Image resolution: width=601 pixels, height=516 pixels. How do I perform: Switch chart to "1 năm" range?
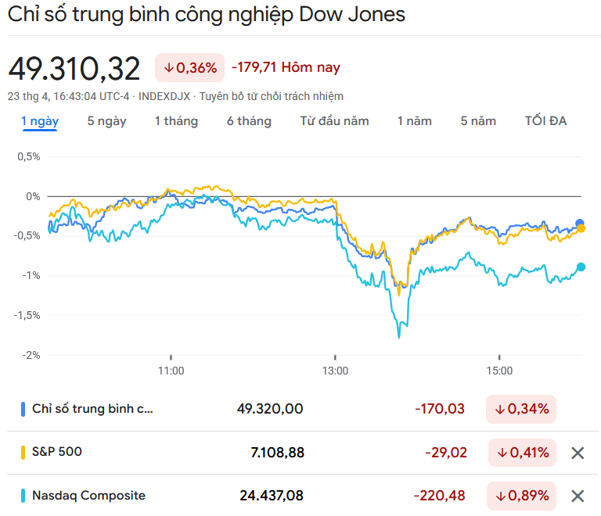[x=414, y=121]
